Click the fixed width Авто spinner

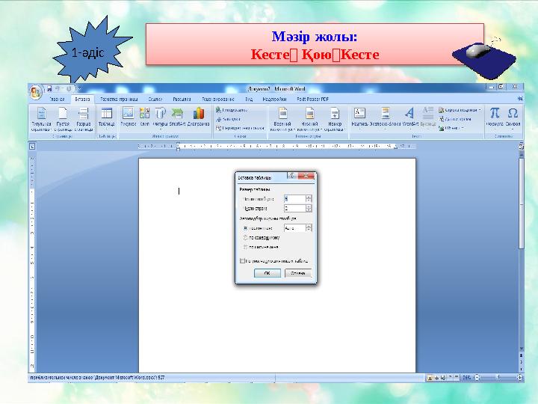pyautogui.click(x=309, y=227)
